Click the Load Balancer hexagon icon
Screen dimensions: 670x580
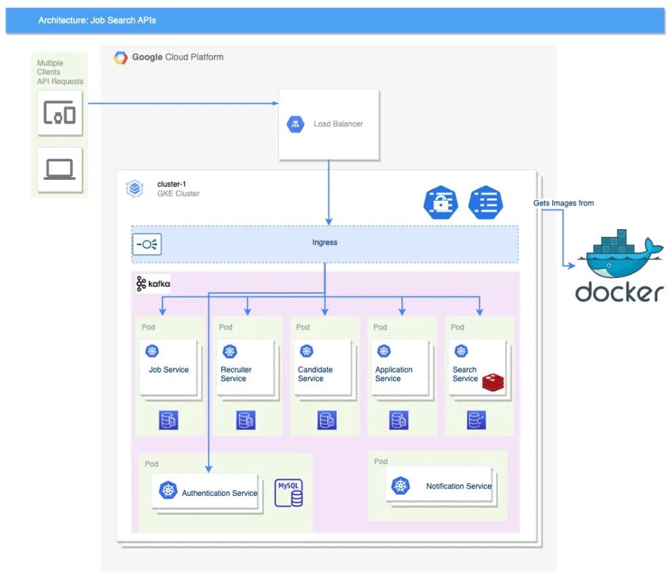click(295, 124)
